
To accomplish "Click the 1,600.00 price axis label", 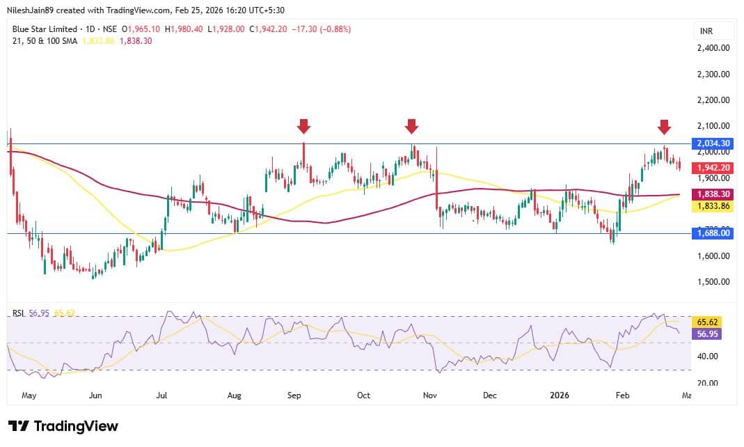I will click(713, 256).
